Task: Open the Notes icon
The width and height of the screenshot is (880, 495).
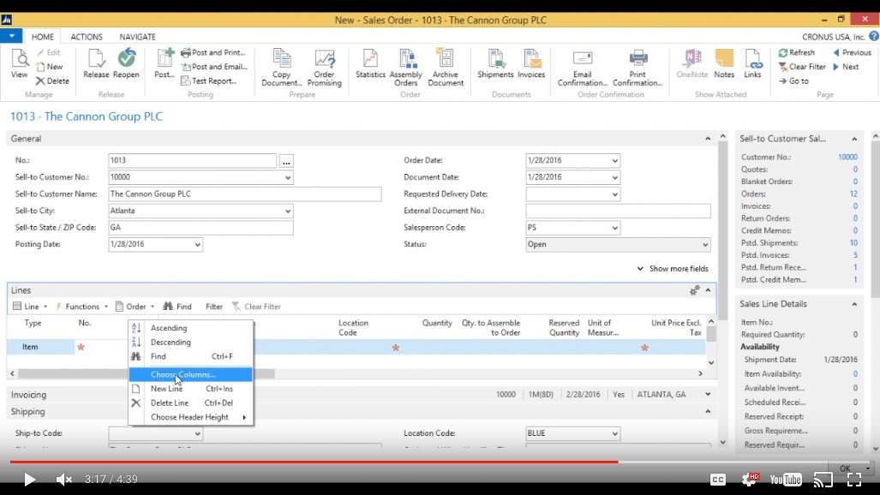Action: 724,63
